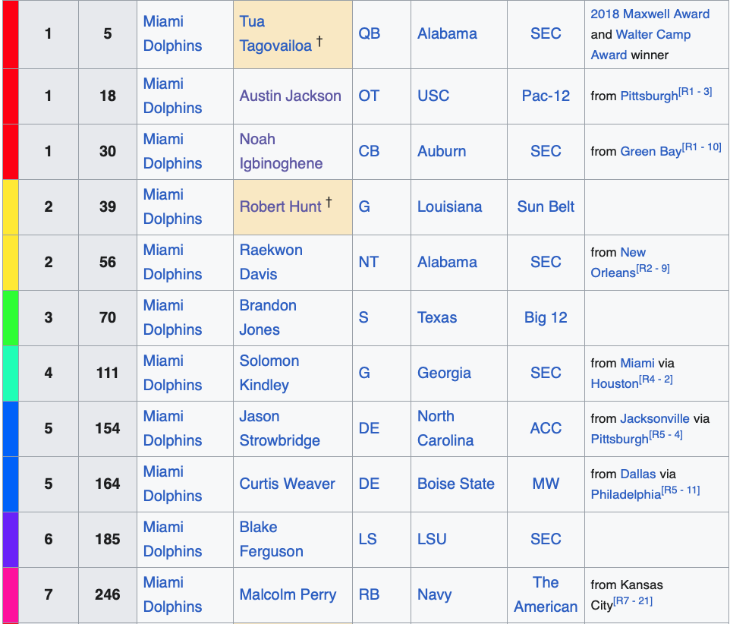Open footnote reference R1 - 10

click(x=701, y=147)
